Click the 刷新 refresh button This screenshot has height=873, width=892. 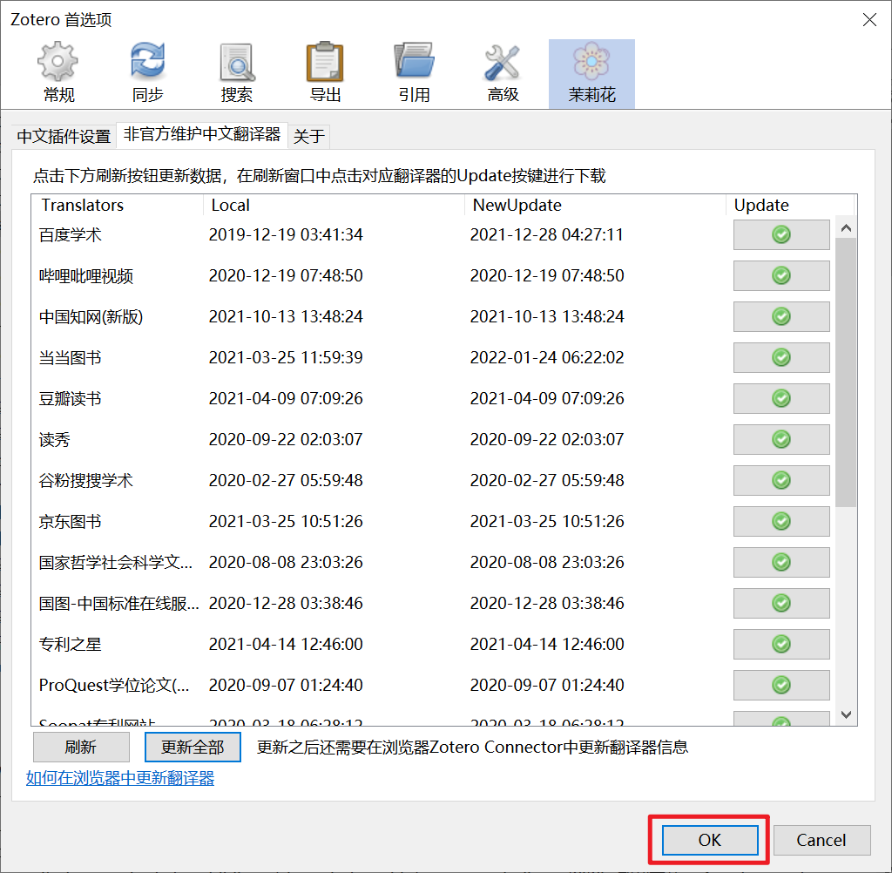click(x=81, y=747)
